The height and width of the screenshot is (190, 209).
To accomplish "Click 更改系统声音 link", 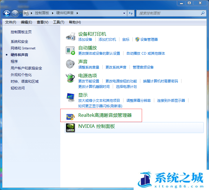I will point(116,67).
